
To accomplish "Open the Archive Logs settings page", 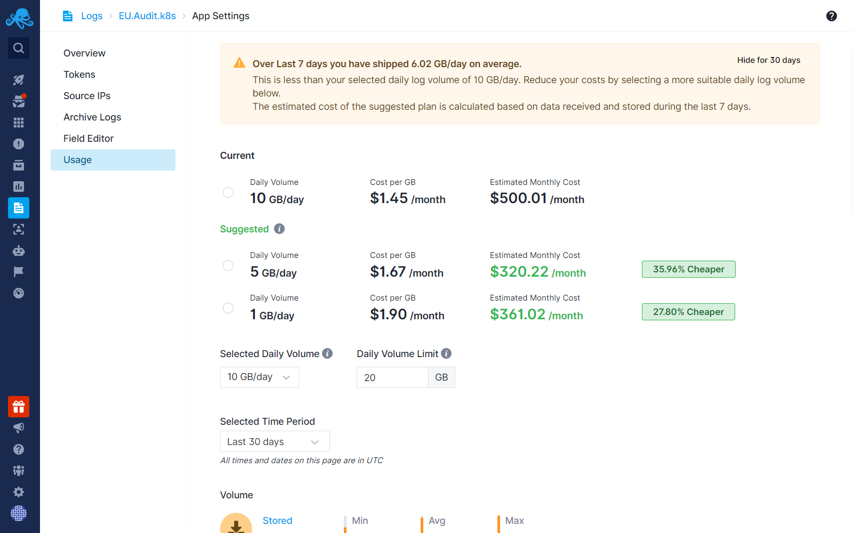I will (x=113, y=117).
